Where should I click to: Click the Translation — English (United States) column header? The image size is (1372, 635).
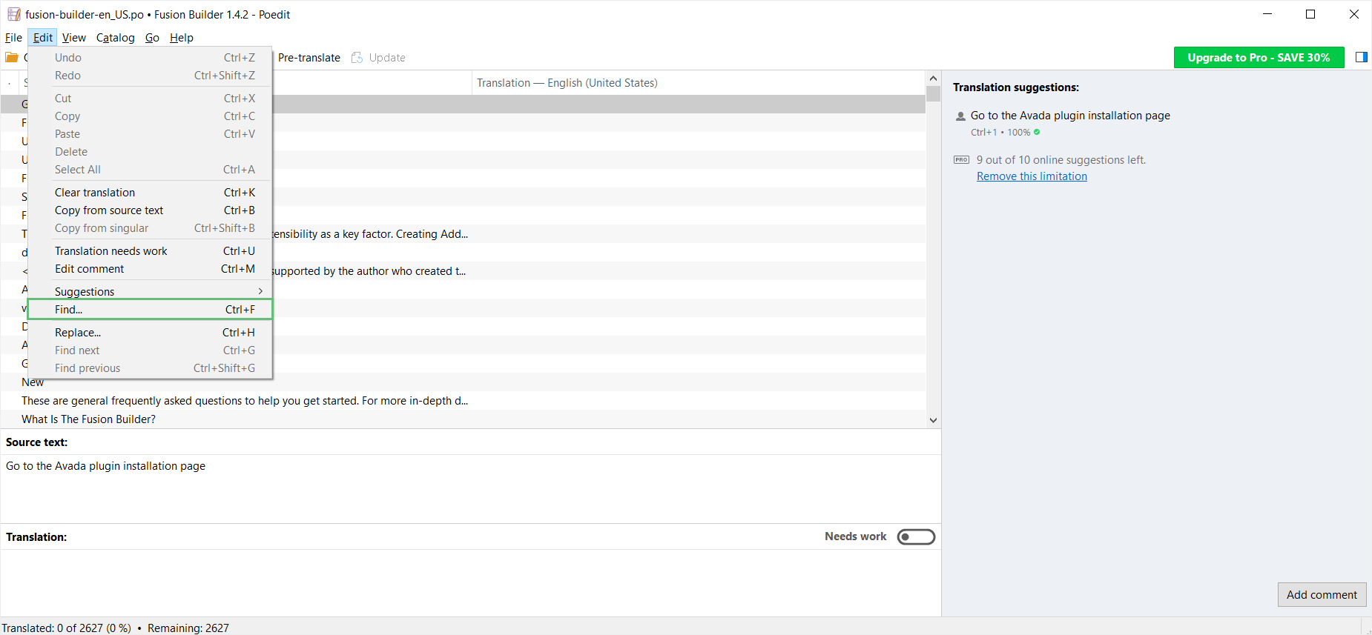point(699,82)
